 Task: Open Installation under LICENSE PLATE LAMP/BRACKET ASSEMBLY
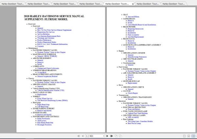[132, 49]
